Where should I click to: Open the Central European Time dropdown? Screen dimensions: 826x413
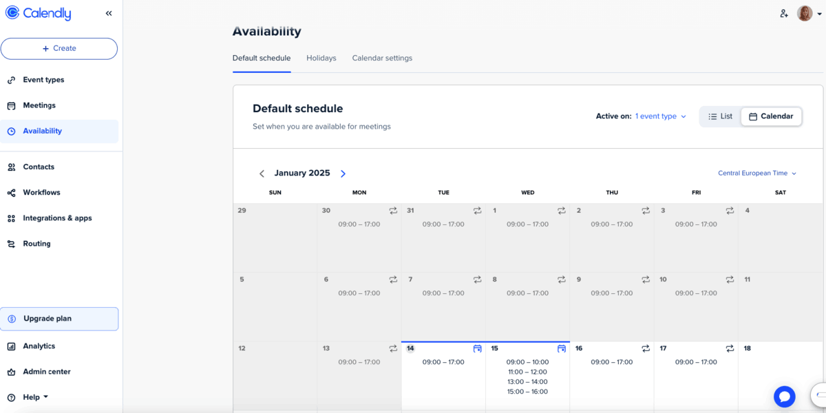[x=755, y=173]
